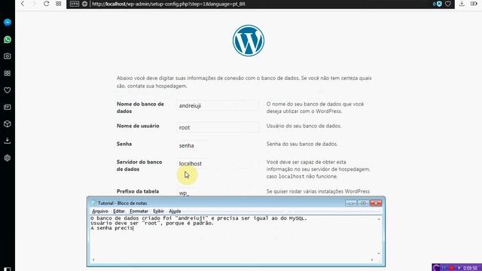Open Editar menu in Bloco de notas
The image size is (482, 271).
coord(119,211)
